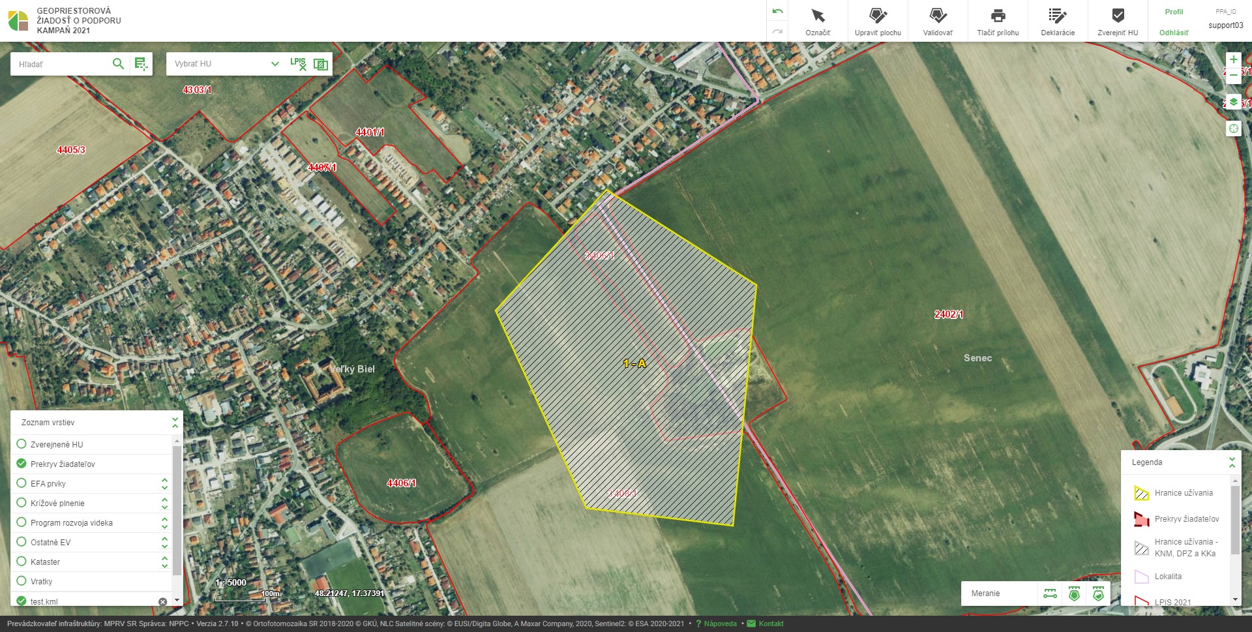Click the support03 user name

click(1226, 25)
